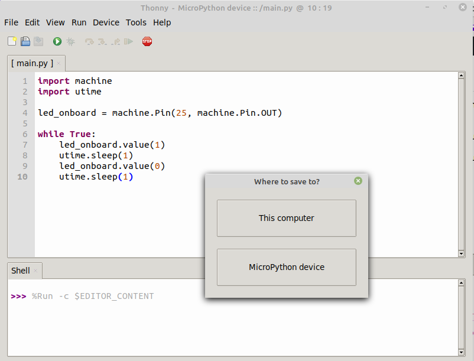
Task: Click the '>>>' Shell prompt
Action: click(x=18, y=297)
